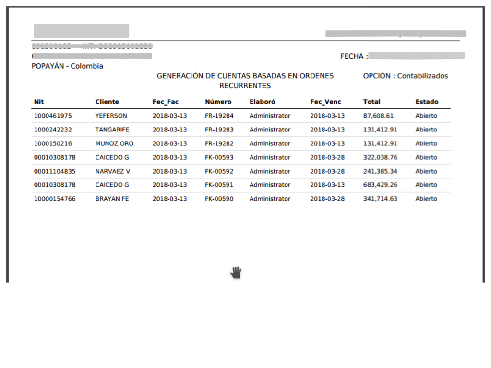Click the Total column header

(x=371, y=102)
